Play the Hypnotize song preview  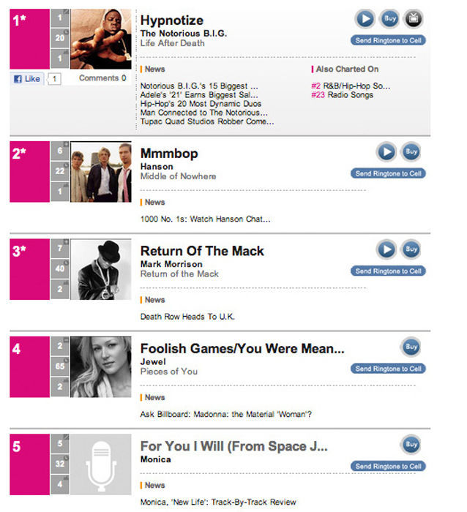coord(365,19)
